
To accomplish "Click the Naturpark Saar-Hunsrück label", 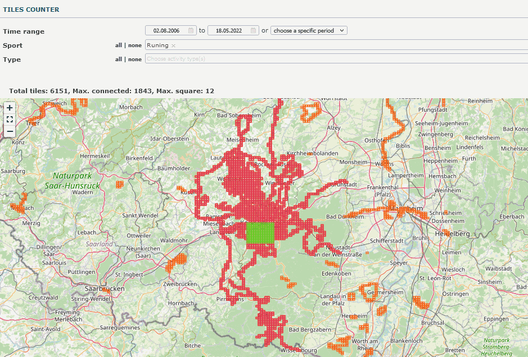I will coord(72,180).
